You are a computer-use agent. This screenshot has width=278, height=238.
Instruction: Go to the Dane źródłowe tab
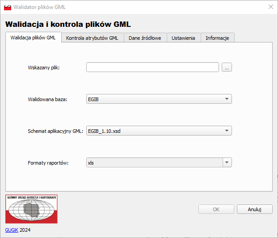point(145,38)
